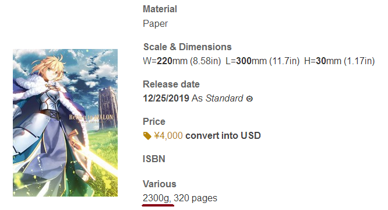This screenshot has height=210, width=388.
Task: Click the L=300mm length value
Action: (262, 61)
